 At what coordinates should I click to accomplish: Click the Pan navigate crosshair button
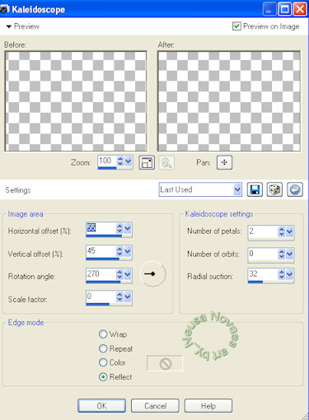tap(224, 162)
